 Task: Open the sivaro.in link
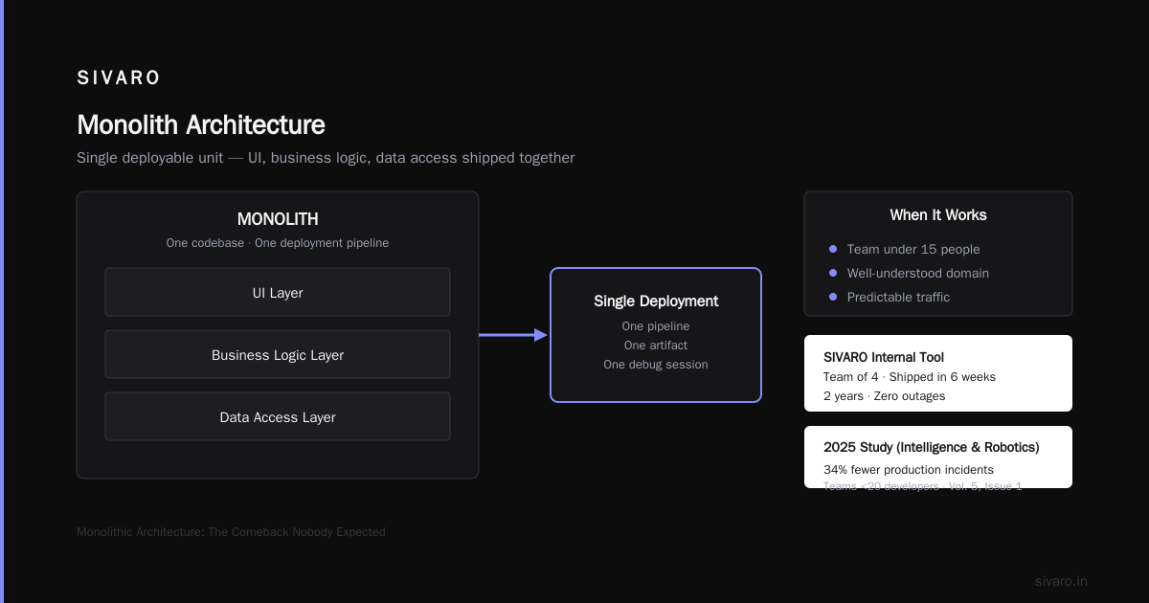[x=1061, y=581]
